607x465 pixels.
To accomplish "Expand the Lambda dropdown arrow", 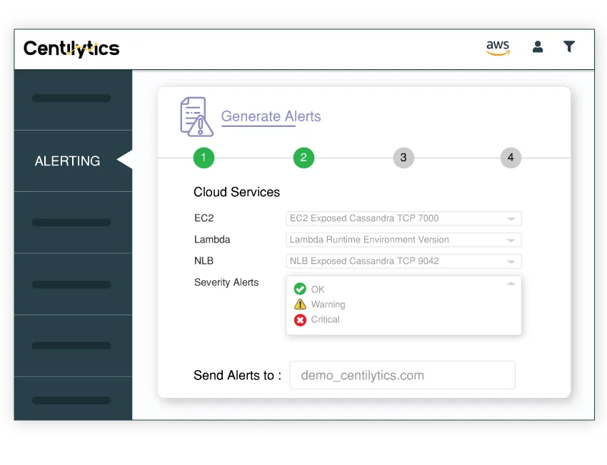I will tap(511, 240).
